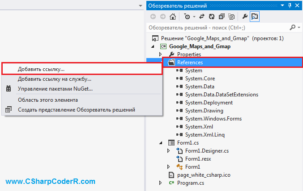Click the Sync with Active Document icon
303x191 pixels.
[202, 17]
